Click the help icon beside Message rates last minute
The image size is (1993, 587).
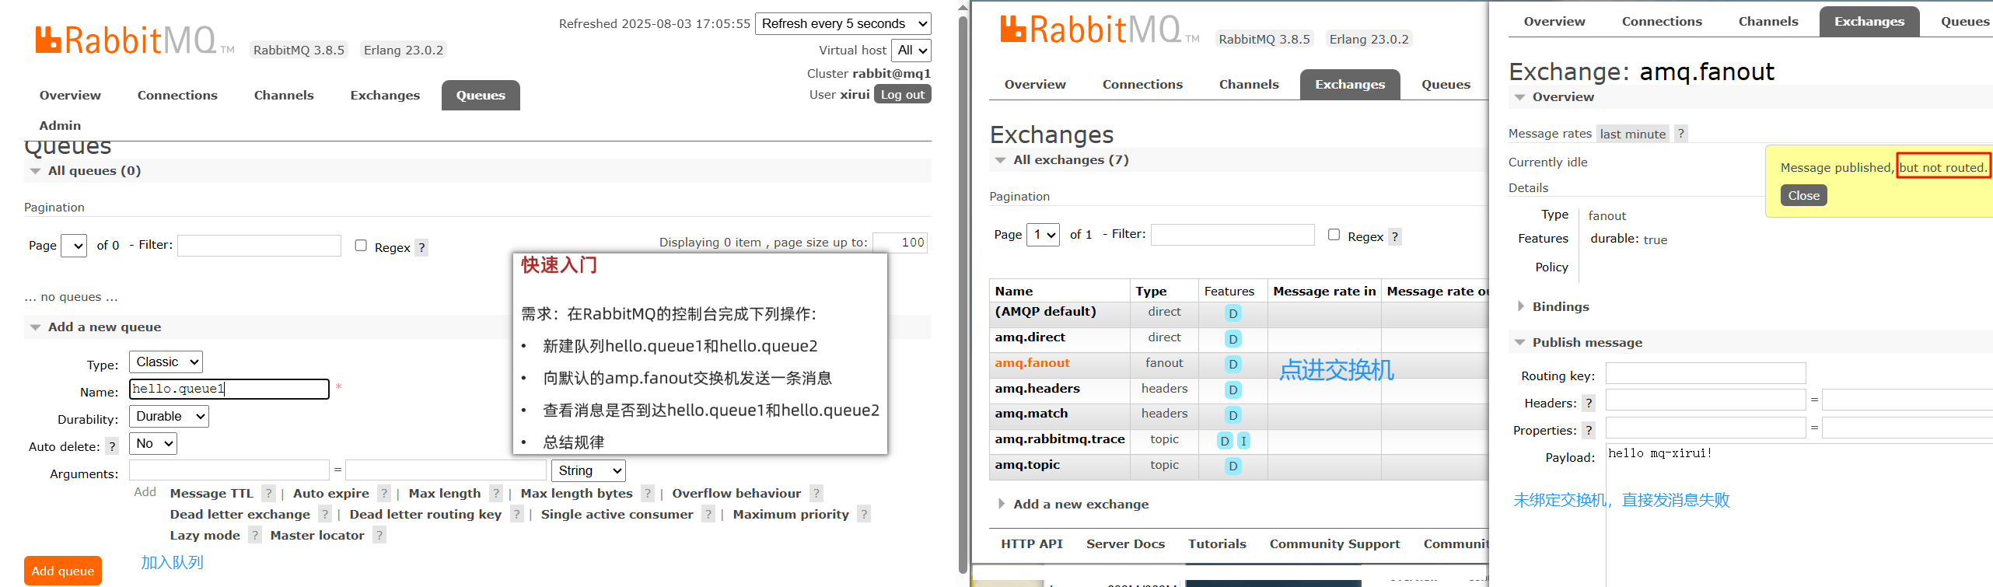[1681, 133]
